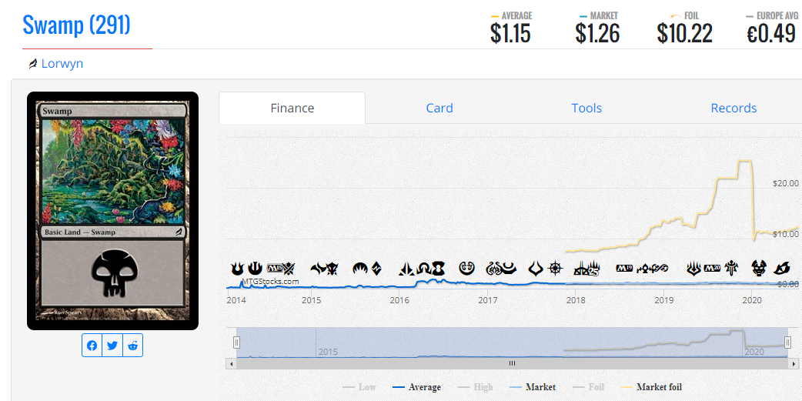
Task: Click Hour of Devastation set marker
Action: point(536,268)
